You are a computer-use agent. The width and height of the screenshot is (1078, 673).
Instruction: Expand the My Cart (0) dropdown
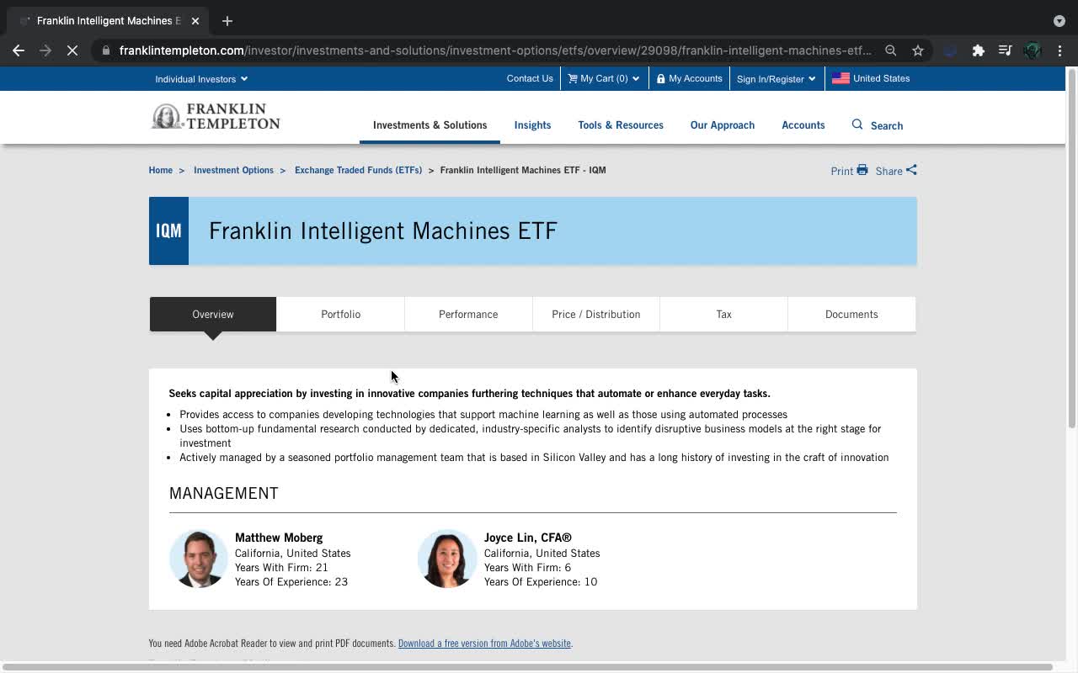pyautogui.click(x=604, y=78)
